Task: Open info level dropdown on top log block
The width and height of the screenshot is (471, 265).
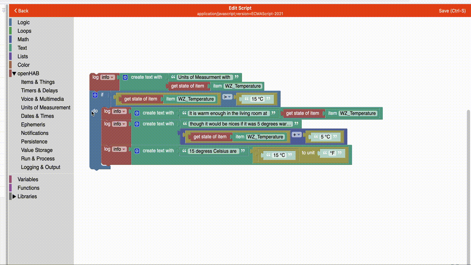Action: [107, 77]
